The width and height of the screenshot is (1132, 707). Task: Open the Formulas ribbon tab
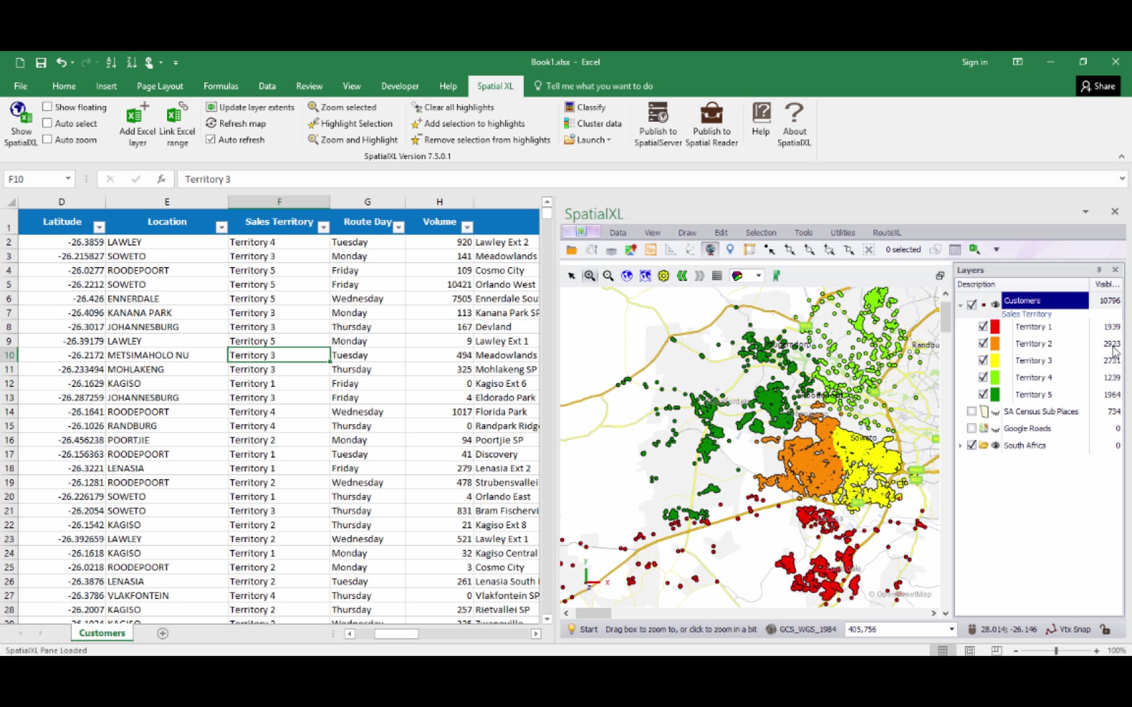(221, 86)
